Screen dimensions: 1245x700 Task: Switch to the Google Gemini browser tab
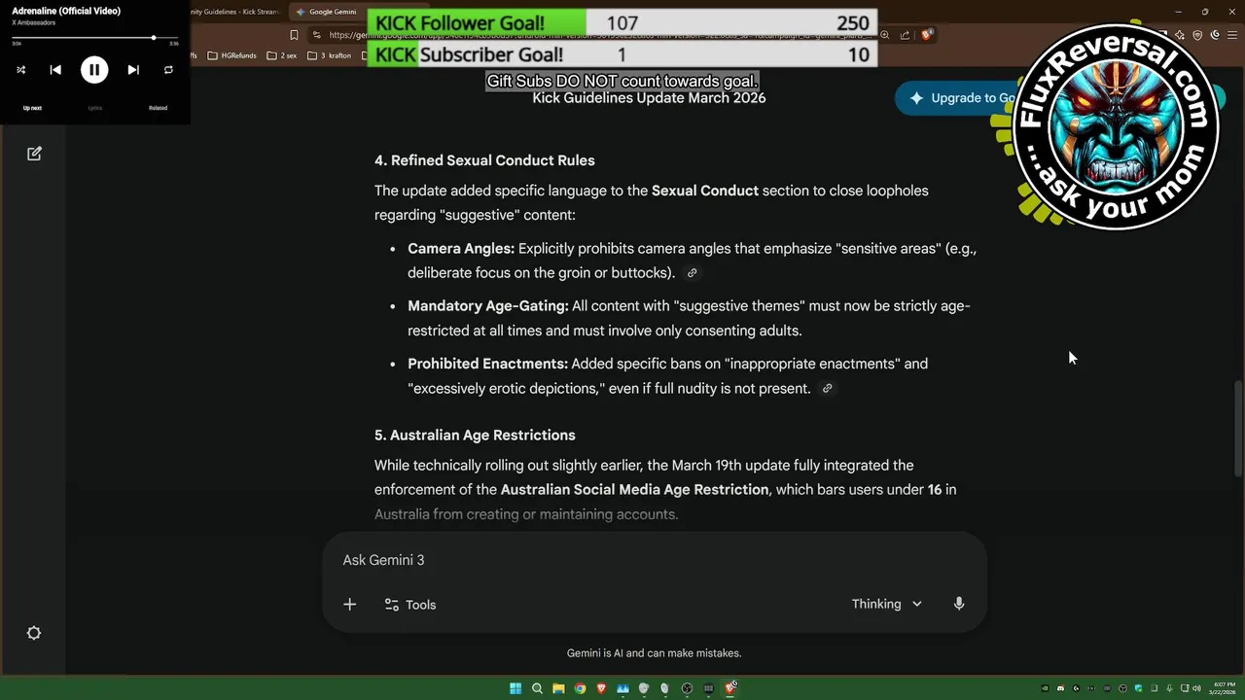point(329,12)
